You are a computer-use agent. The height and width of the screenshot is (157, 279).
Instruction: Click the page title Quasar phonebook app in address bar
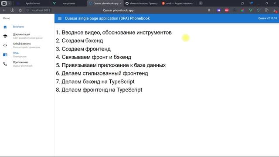(x=118, y=10)
